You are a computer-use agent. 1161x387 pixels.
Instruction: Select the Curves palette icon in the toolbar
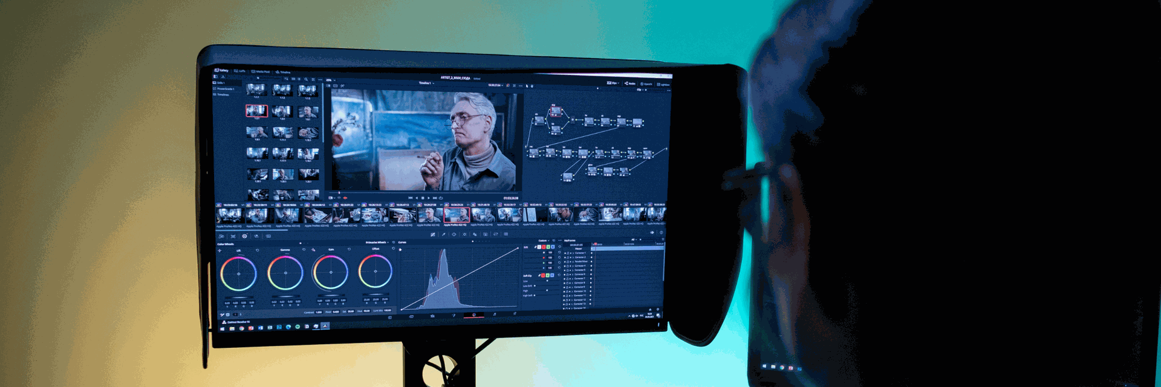coord(432,235)
